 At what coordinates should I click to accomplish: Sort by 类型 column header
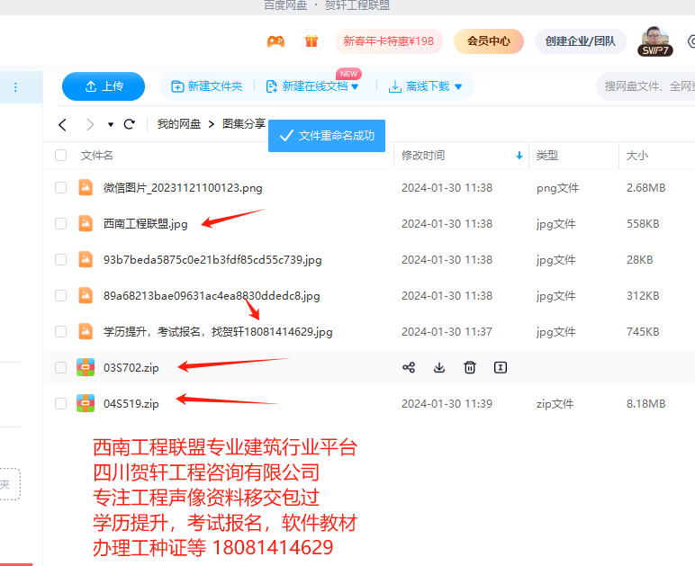[547, 156]
